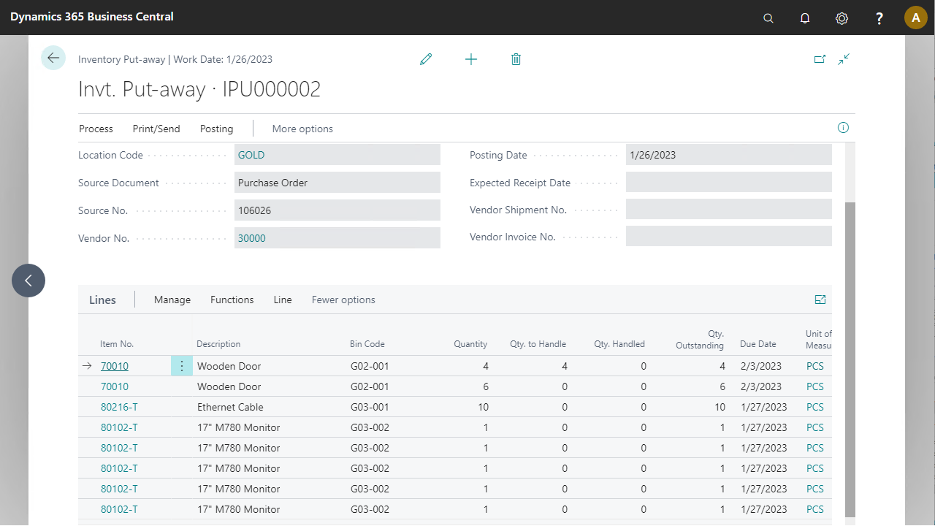Open the Posting menu
This screenshot has width=935, height=526.
click(217, 129)
